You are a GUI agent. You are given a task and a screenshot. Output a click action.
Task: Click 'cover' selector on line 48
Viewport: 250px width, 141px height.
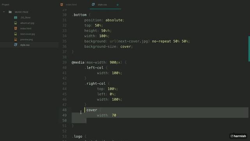coord(92,110)
